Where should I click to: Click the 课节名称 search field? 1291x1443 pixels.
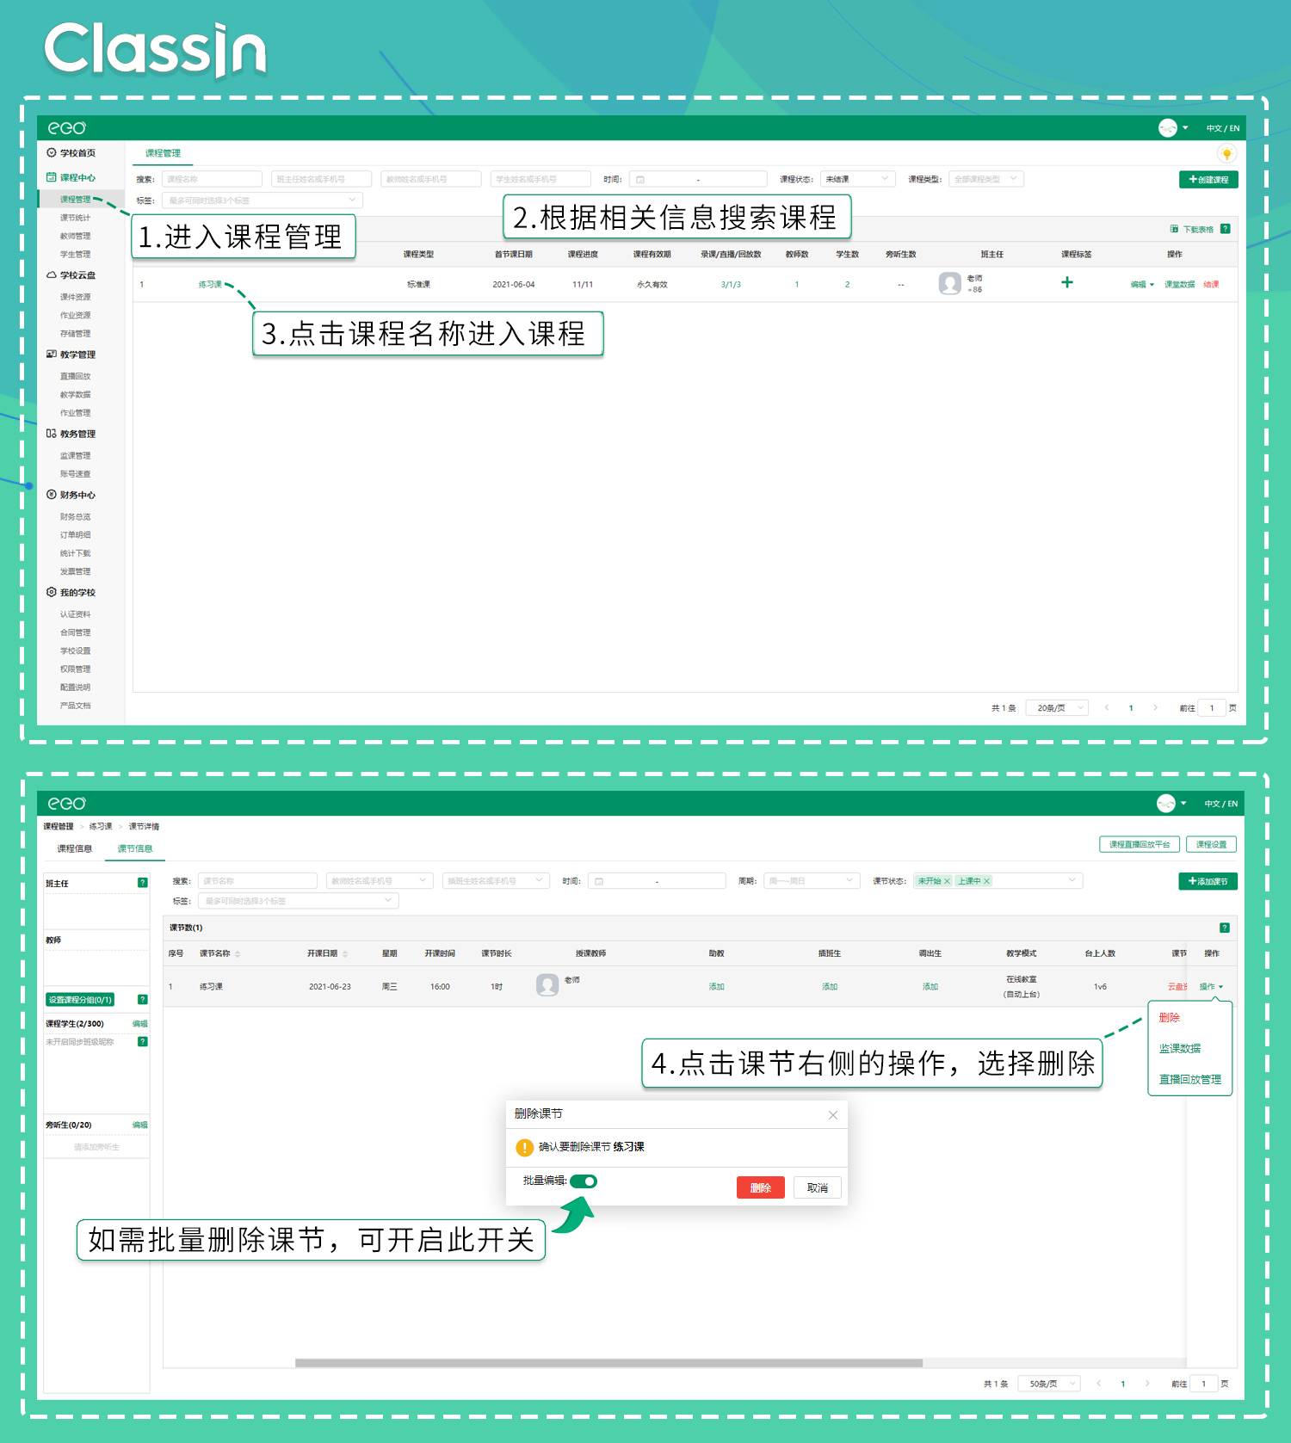point(257,881)
